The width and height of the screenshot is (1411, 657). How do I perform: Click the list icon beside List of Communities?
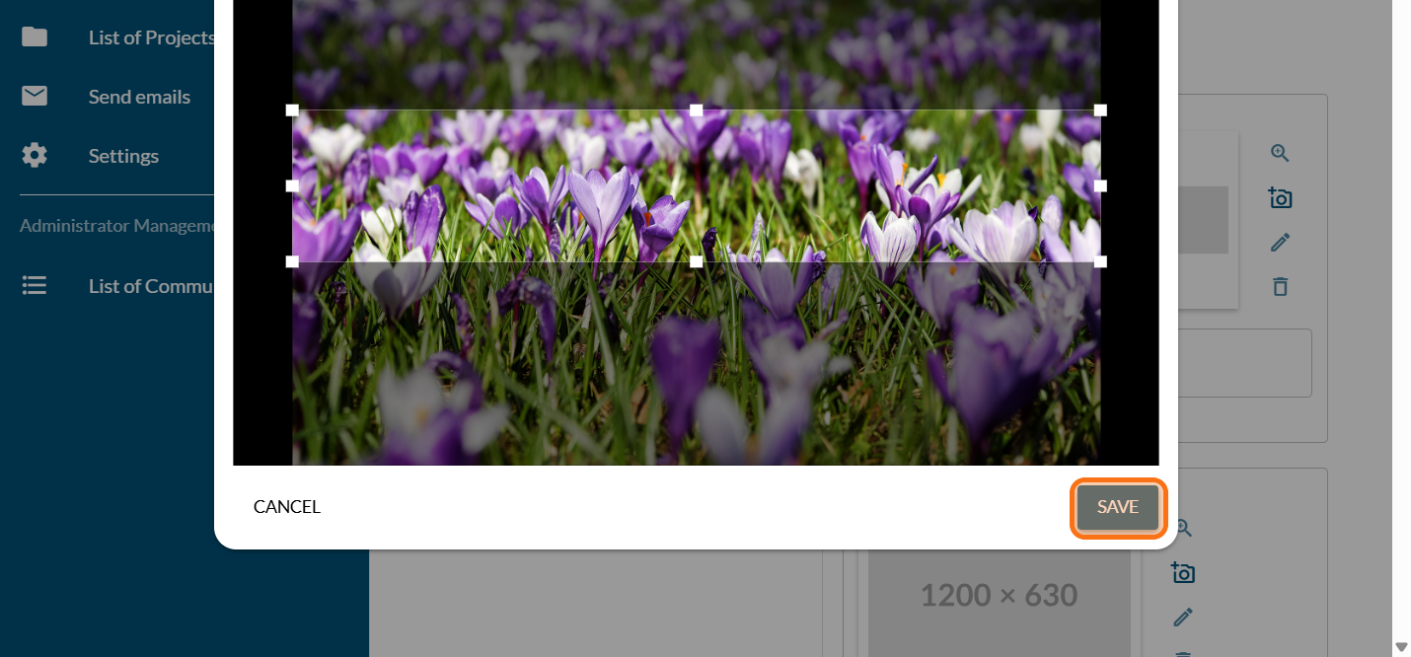tap(35, 286)
